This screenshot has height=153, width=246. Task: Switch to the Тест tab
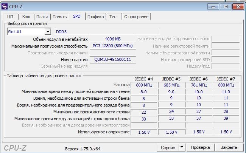pos(114,17)
